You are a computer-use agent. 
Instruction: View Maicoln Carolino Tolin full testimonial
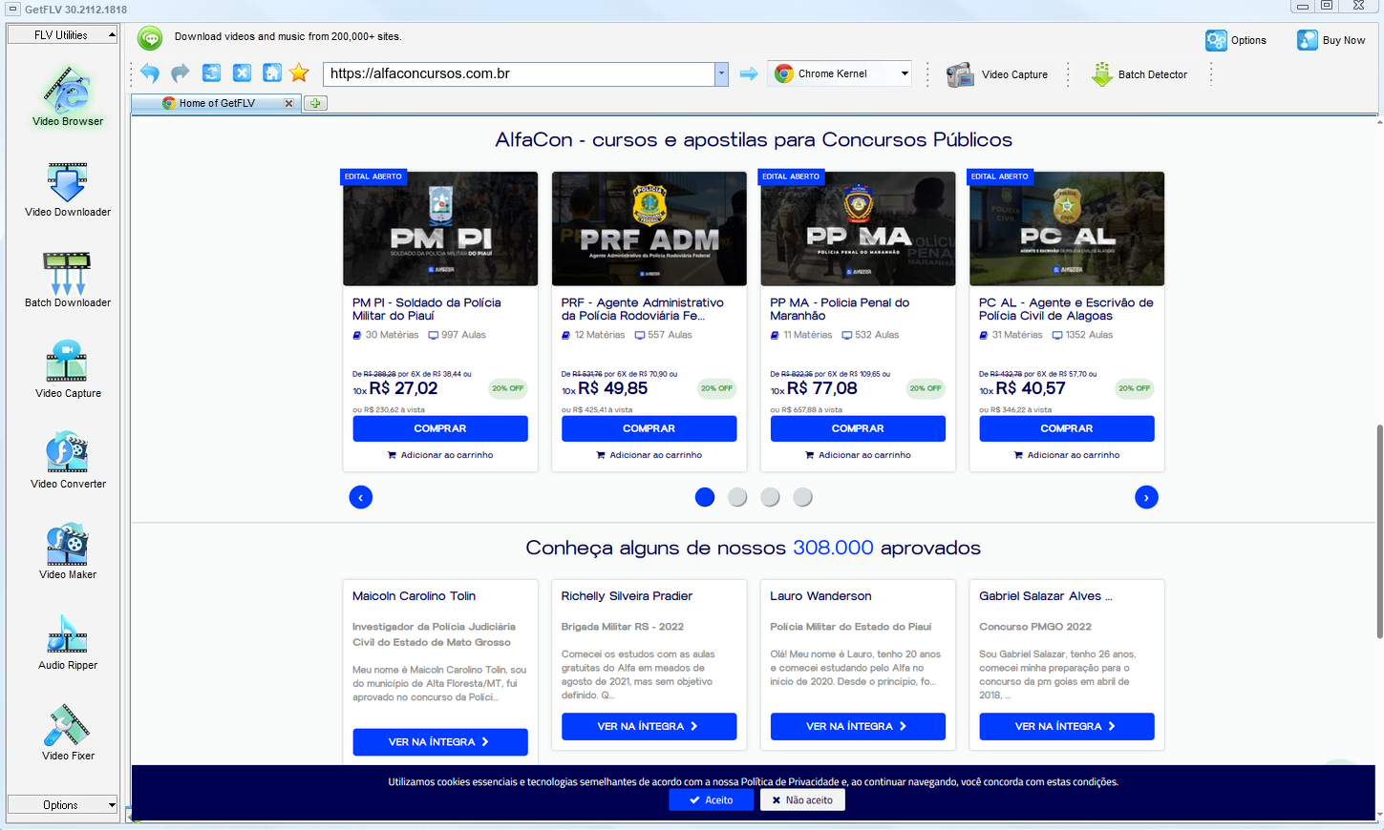pos(440,742)
